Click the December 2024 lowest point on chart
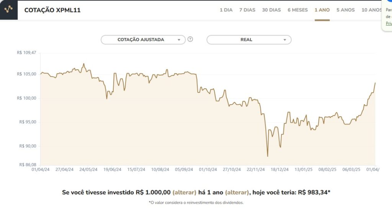This screenshot has width=392, height=209. [x=268, y=156]
